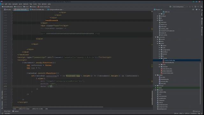Expand the layouts folder arrow

click(159, 54)
